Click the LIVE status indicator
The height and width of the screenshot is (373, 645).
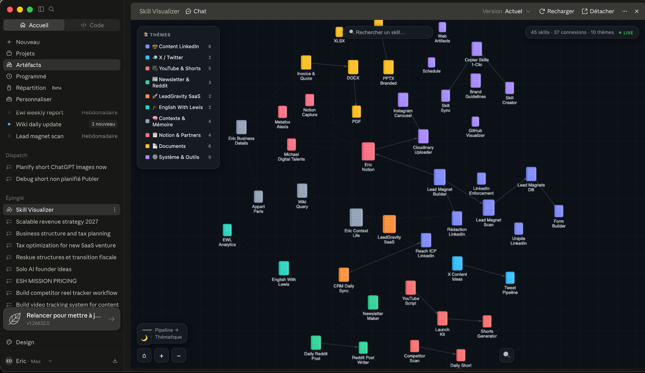coord(626,33)
